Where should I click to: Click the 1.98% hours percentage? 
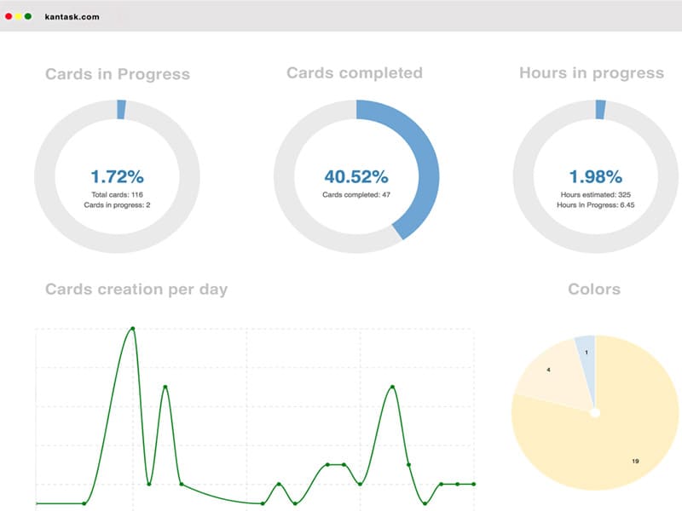pyautogui.click(x=595, y=176)
